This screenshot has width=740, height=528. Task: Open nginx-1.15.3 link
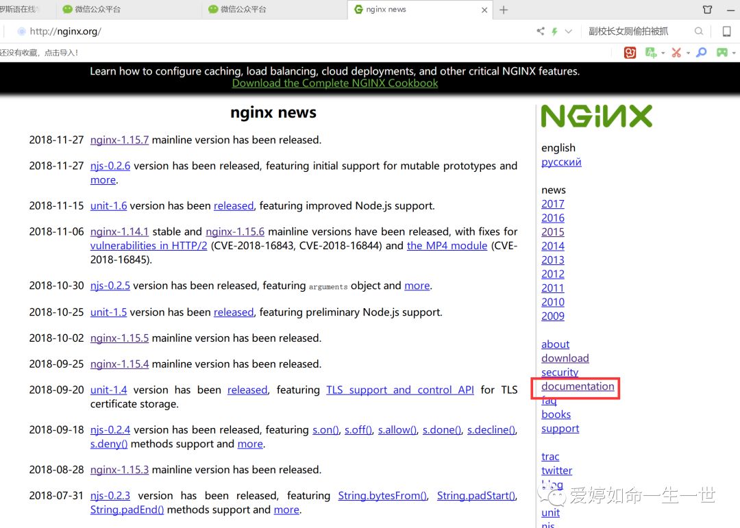[x=119, y=470]
